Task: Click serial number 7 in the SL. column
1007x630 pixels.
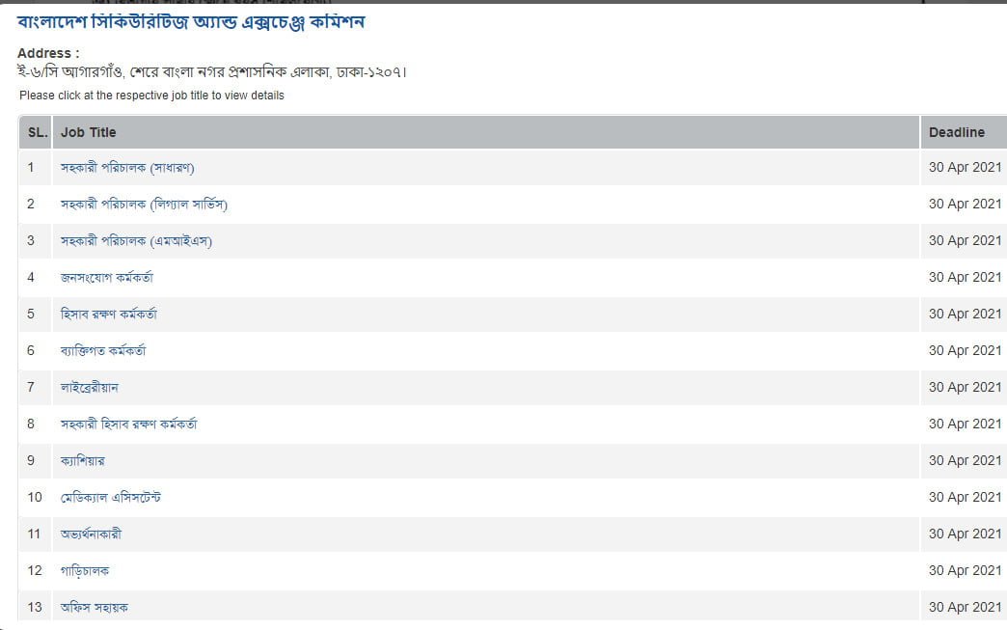Action: click(31, 388)
